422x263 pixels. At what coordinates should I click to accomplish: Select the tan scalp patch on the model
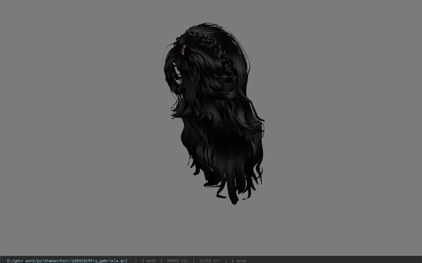pyautogui.click(x=183, y=50)
